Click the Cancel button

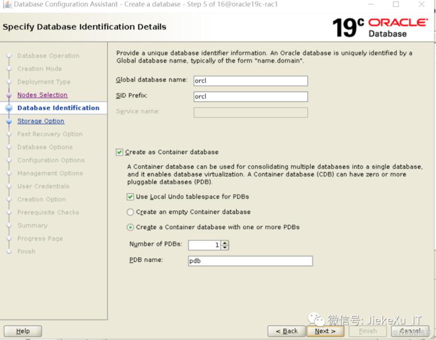coord(410,331)
